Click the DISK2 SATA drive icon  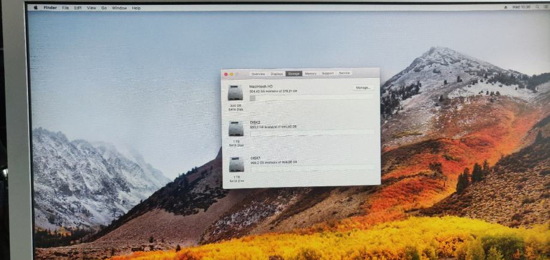coord(236,129)
